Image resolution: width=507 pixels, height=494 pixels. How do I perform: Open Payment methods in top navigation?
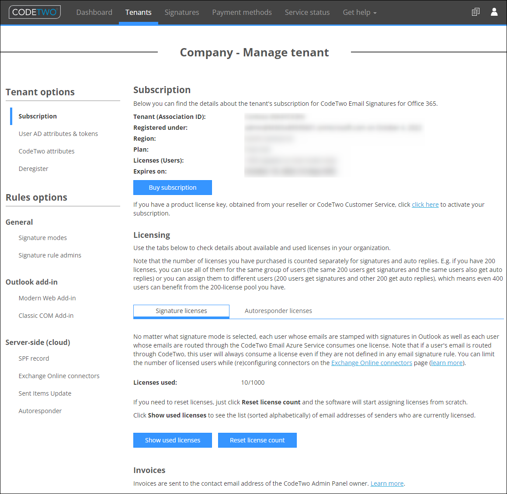point(242,12)
